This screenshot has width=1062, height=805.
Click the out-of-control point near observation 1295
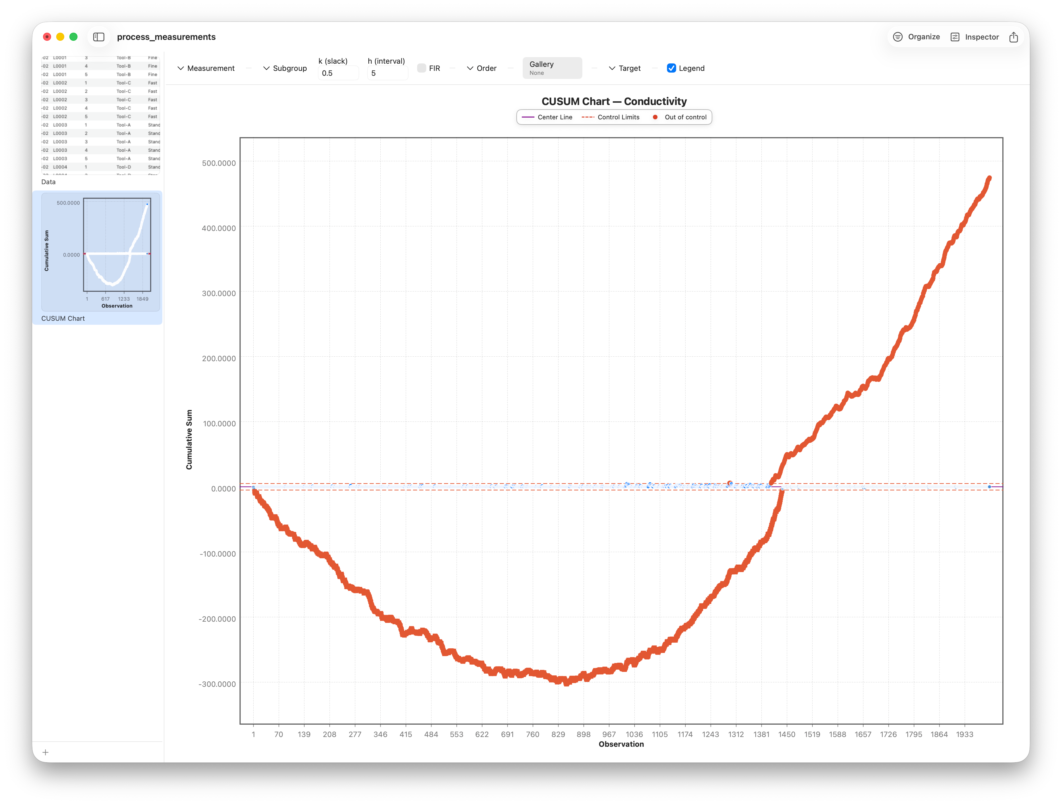[730, 483]
